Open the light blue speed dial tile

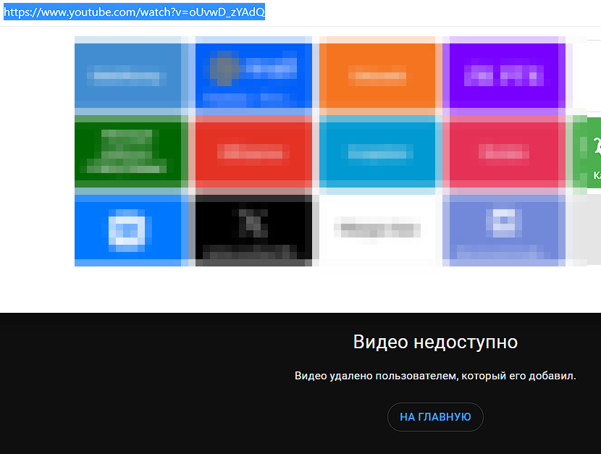[x=129, y=75]
